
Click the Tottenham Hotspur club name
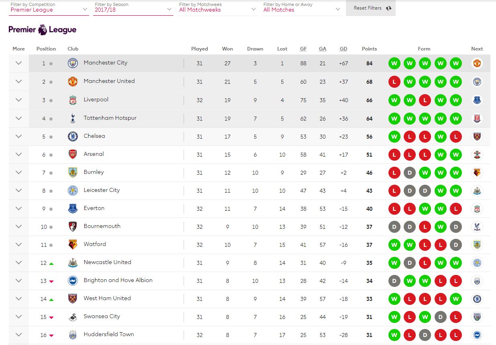[110, 118]
